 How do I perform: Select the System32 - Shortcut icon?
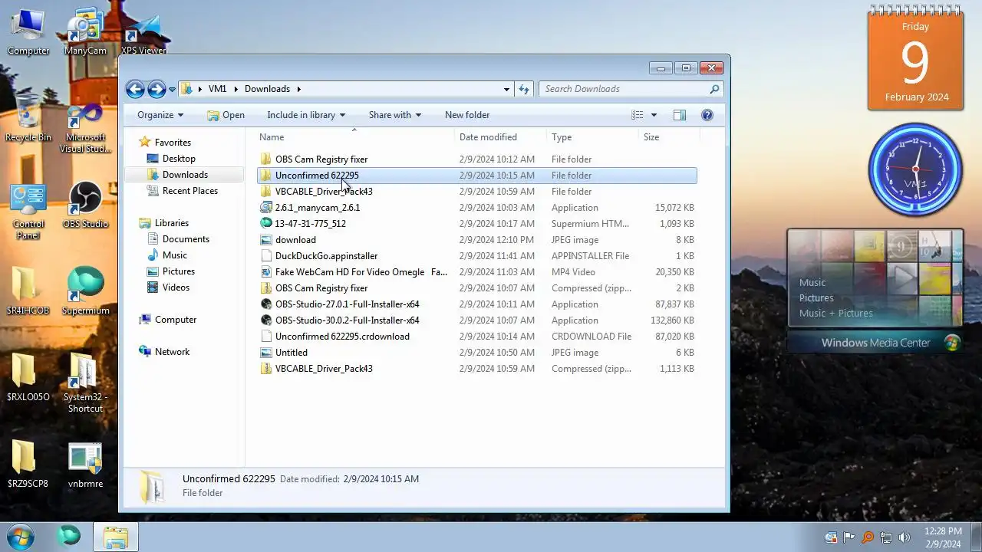pos(85,383)
